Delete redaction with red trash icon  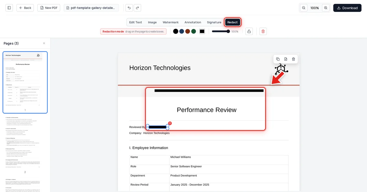pos(263,31)
